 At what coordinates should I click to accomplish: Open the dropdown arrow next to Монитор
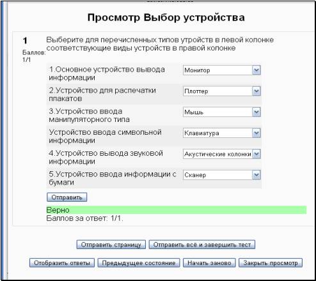257,70
